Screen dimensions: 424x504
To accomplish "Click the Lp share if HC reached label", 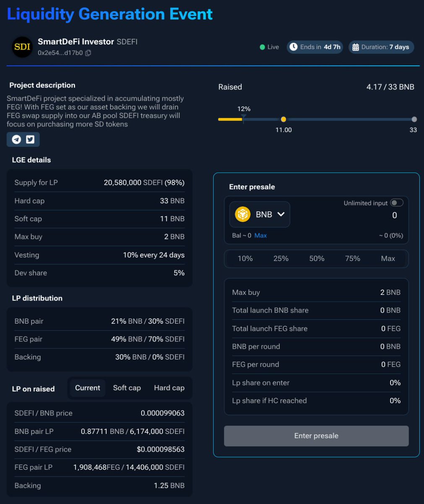I will coord(269,401).
